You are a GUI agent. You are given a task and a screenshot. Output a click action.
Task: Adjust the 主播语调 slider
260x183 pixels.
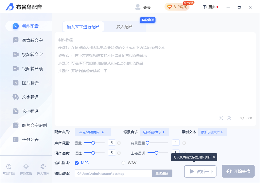click(157, 153)
